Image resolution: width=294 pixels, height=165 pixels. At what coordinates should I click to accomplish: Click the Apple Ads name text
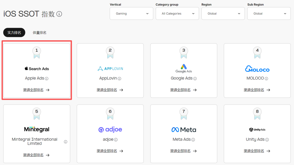click(x=35, y=78)
